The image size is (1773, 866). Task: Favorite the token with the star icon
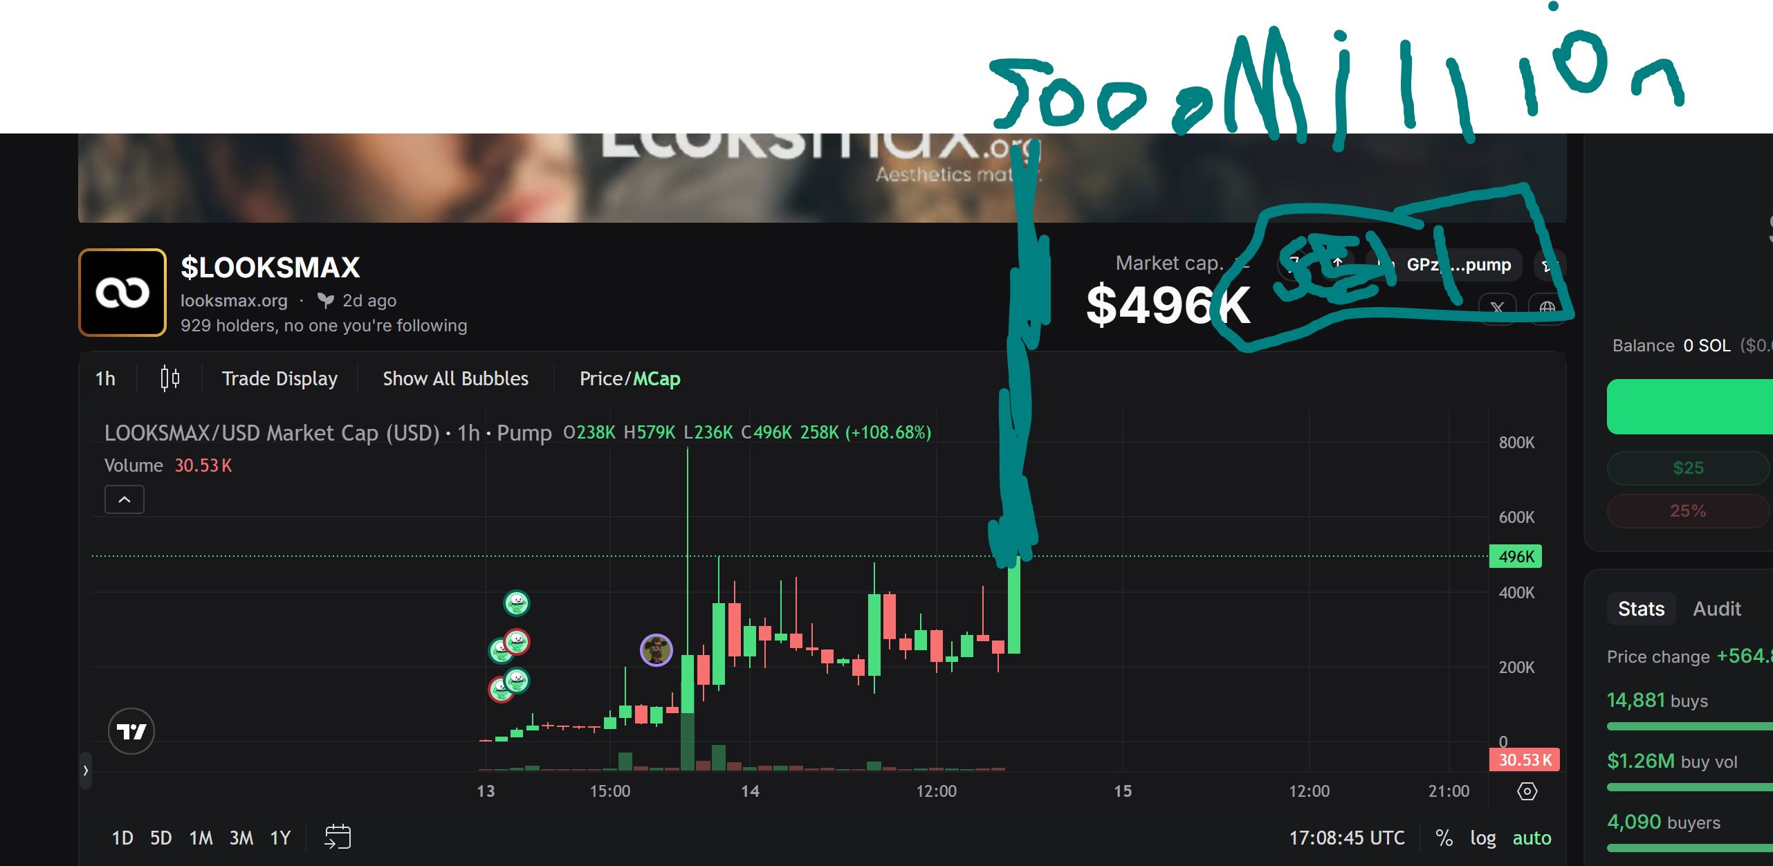1549,265
